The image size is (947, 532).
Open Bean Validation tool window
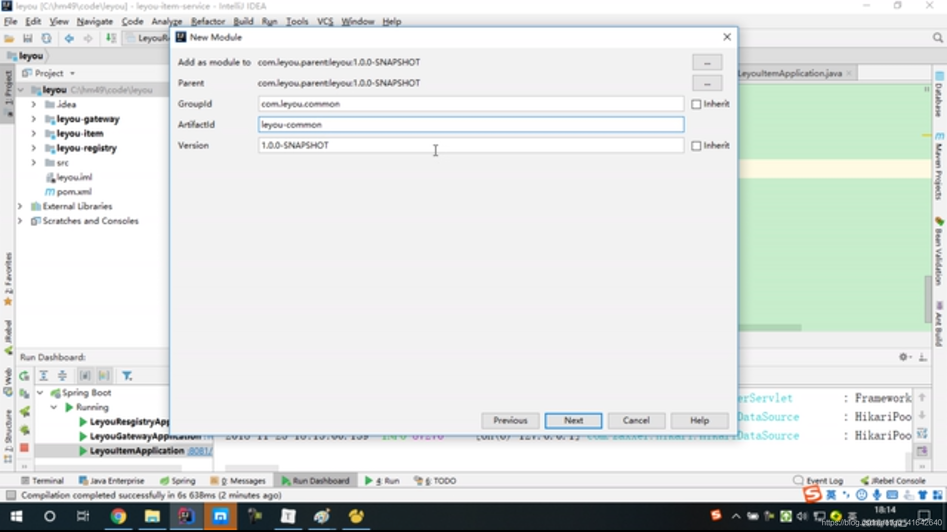point(939,251)
